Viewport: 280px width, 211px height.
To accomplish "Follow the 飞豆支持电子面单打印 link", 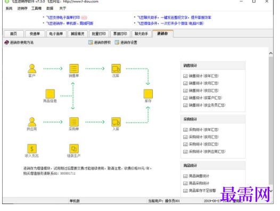I will point(63,18).
